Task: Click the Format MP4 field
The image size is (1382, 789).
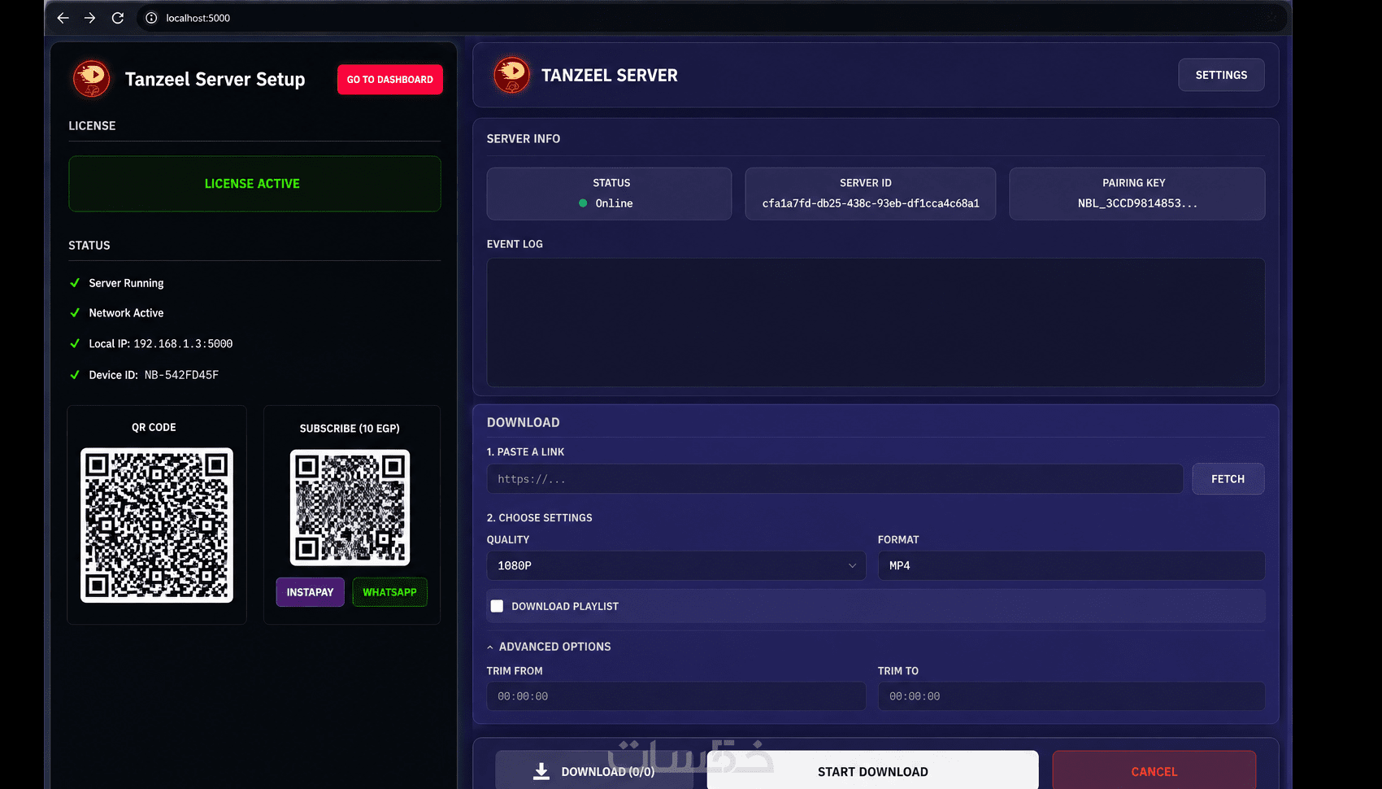Action: click(x=1071, y=565)
